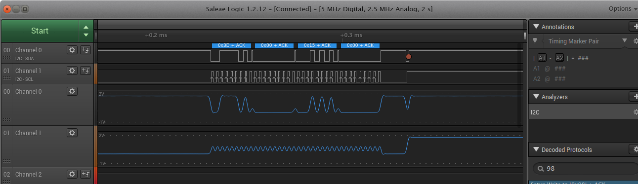638x184 pixels.
Task: Open I2C analyzer settings gear
Action: point(636,112)
